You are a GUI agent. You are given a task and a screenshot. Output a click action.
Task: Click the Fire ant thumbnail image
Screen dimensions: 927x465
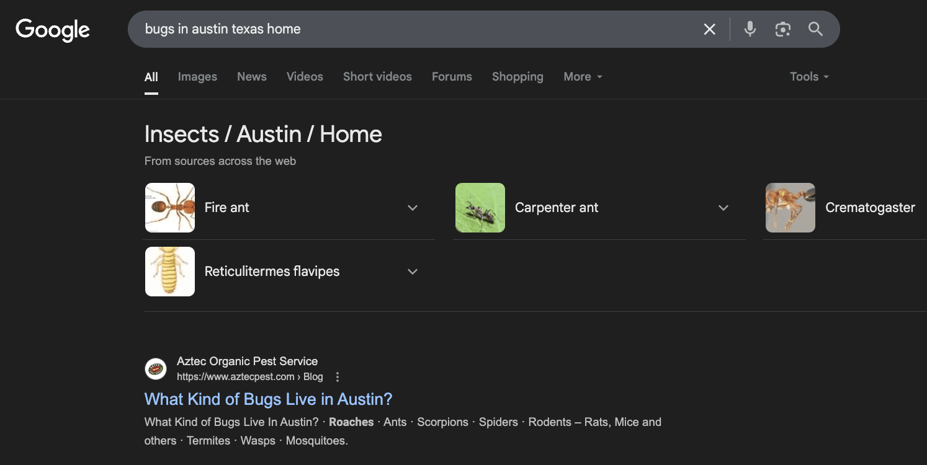coord(170,208)
